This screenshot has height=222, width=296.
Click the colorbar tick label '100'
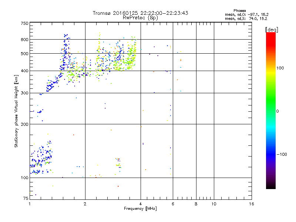click(x=280, y=68)
